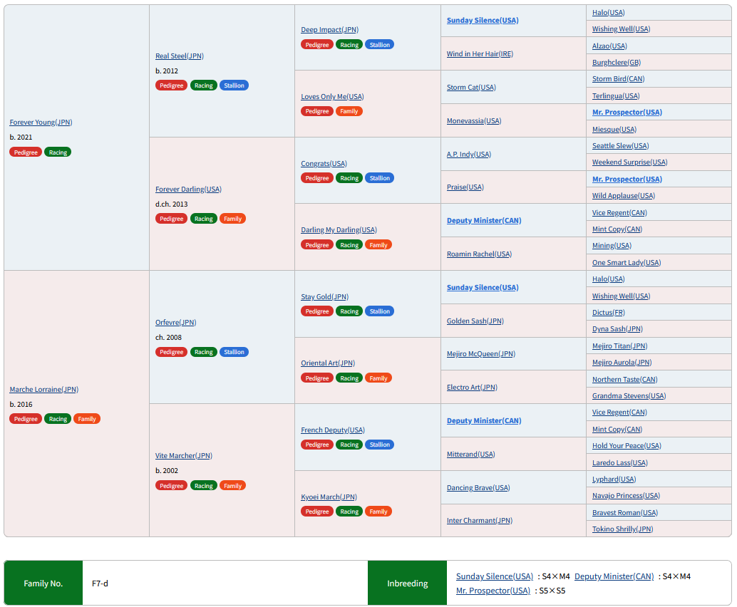
Task: Click Tokino Shrilly(JPN) ancestor link
Action: click(x=622, y=529)
